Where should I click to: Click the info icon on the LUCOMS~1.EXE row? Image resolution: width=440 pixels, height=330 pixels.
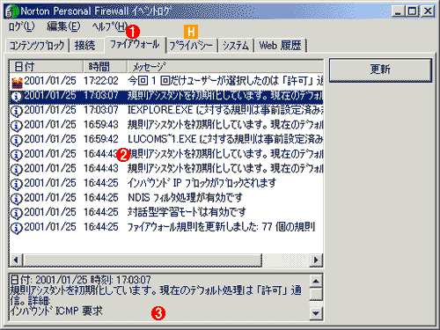click(x=17, y=140)
